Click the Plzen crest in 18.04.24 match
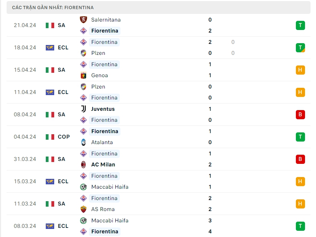This screenshot has width=316, height=237. point(83,53)
